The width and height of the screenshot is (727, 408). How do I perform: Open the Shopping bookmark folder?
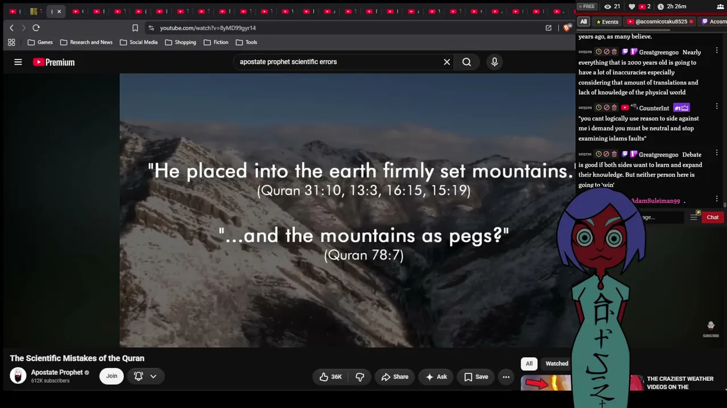[181, 42]
